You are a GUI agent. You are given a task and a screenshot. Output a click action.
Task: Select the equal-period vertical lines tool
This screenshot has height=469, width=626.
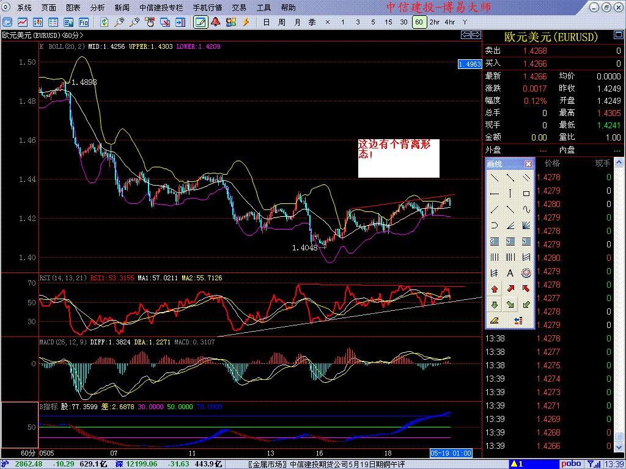494,257
